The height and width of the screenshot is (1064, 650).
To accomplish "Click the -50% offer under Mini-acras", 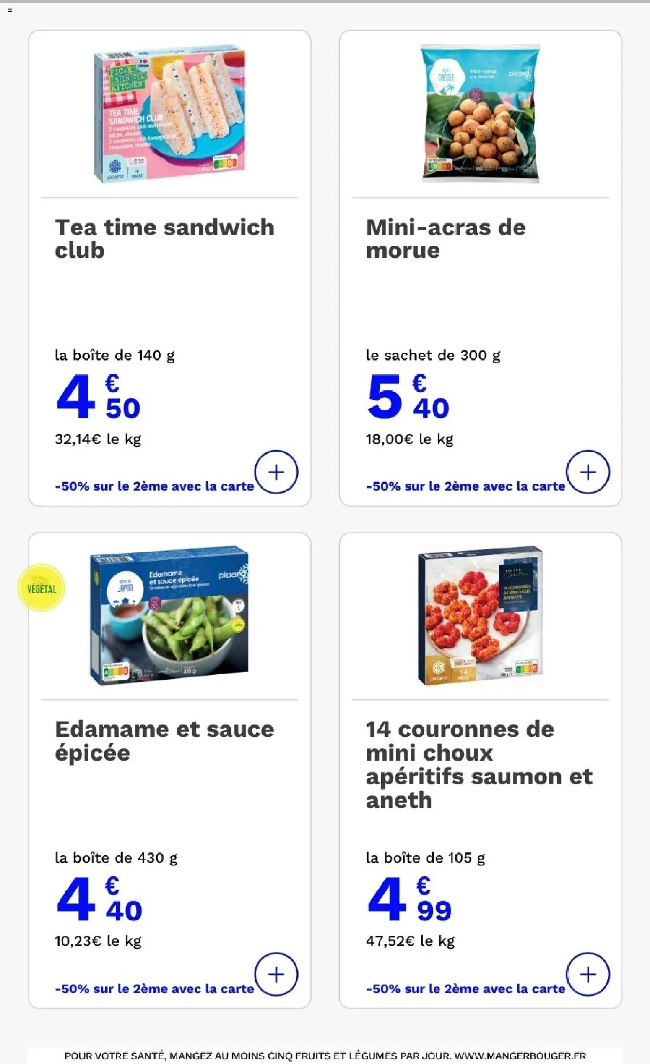I will coord(465,486).
